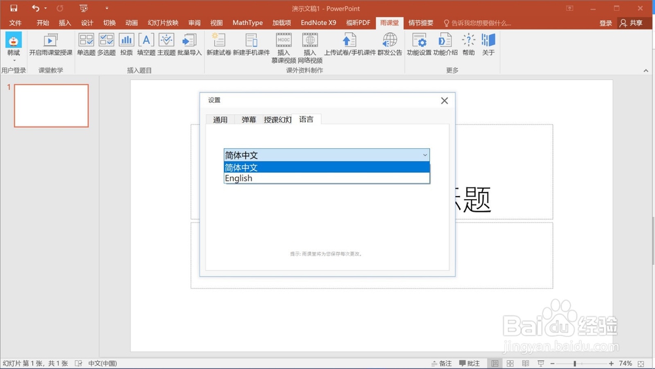
Task: Open the MathType ribbon tab
Action: 248,22
